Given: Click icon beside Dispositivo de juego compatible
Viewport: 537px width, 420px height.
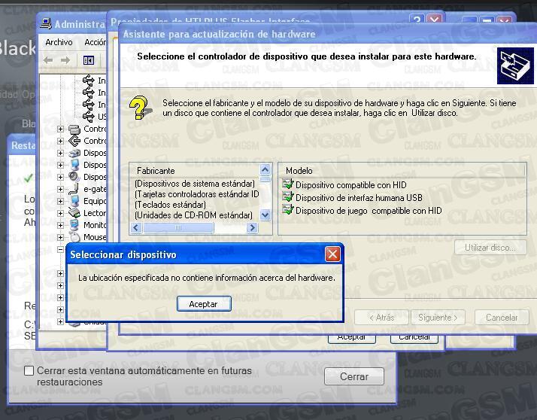Looking at the screenshot, I should coord(288,210).
